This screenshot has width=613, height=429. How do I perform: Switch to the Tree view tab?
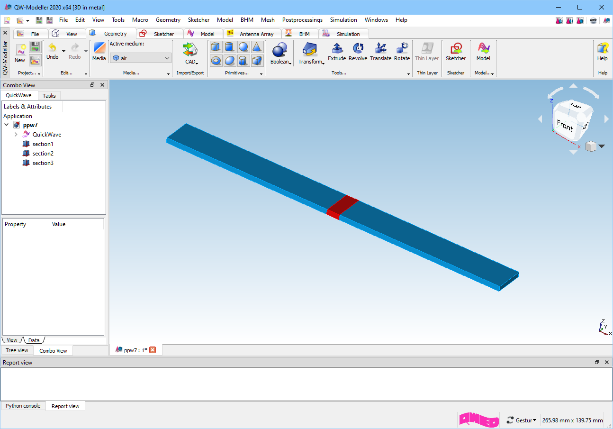[17, 350]
